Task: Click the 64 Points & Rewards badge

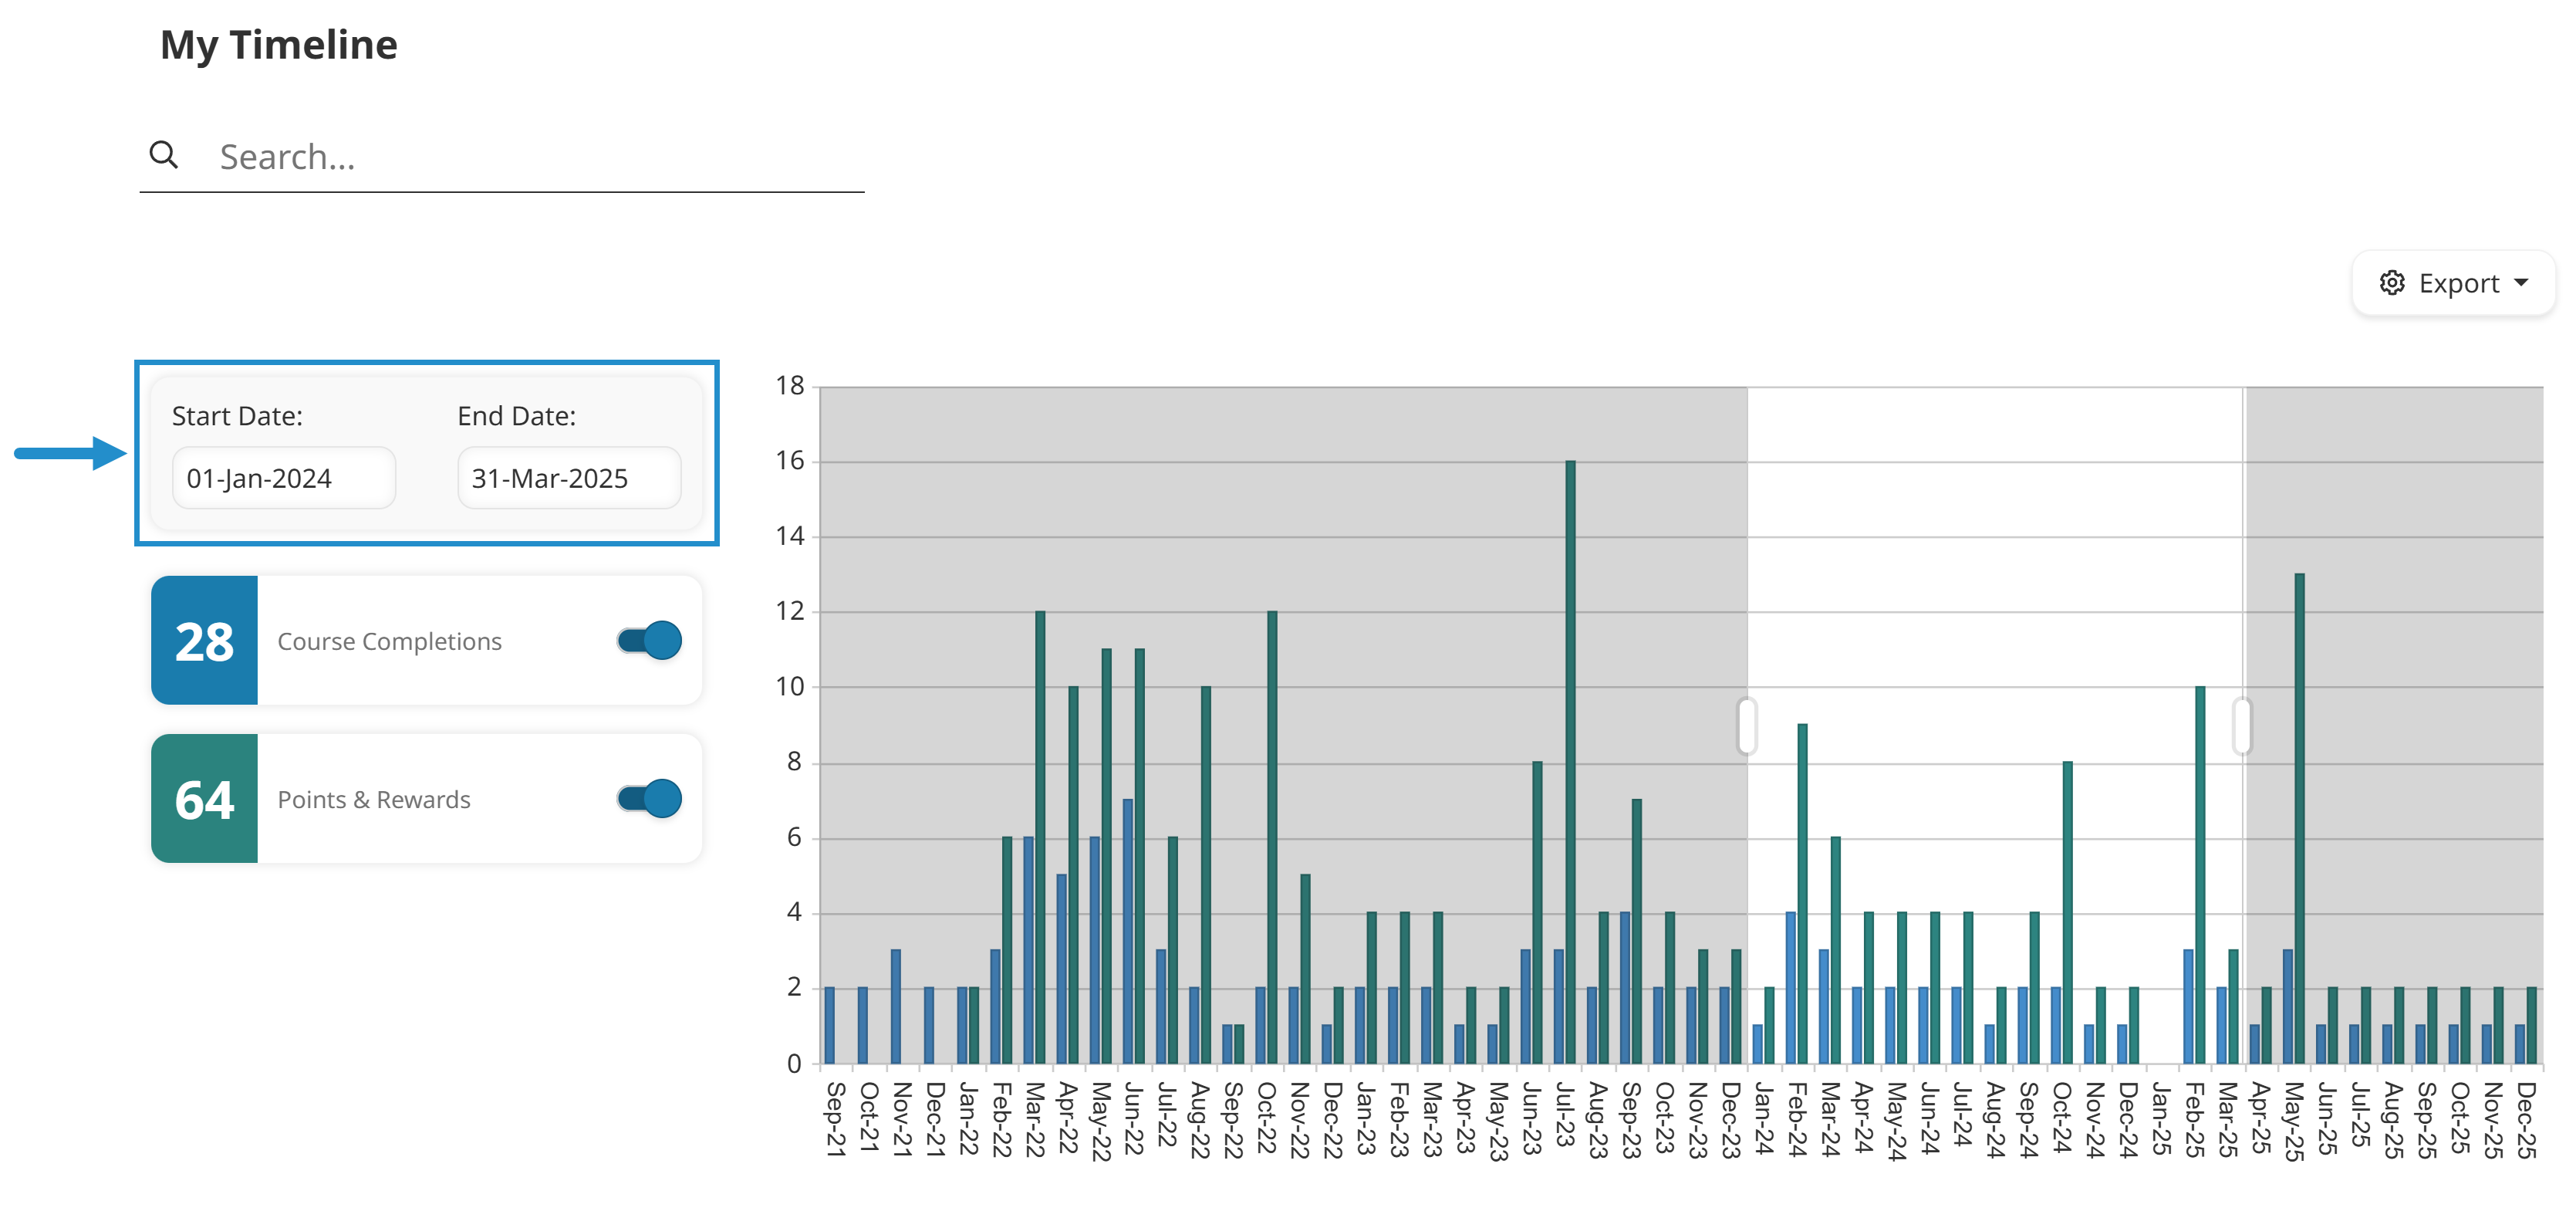Action: (x=205, y=799)
